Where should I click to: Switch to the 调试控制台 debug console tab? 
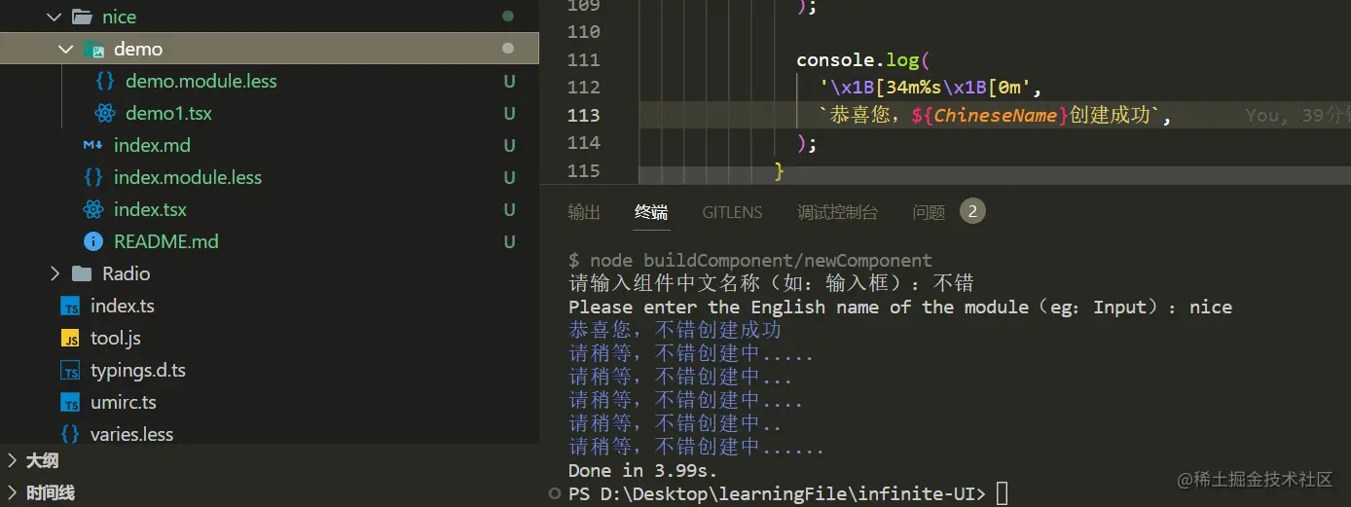tap(837, 212)
